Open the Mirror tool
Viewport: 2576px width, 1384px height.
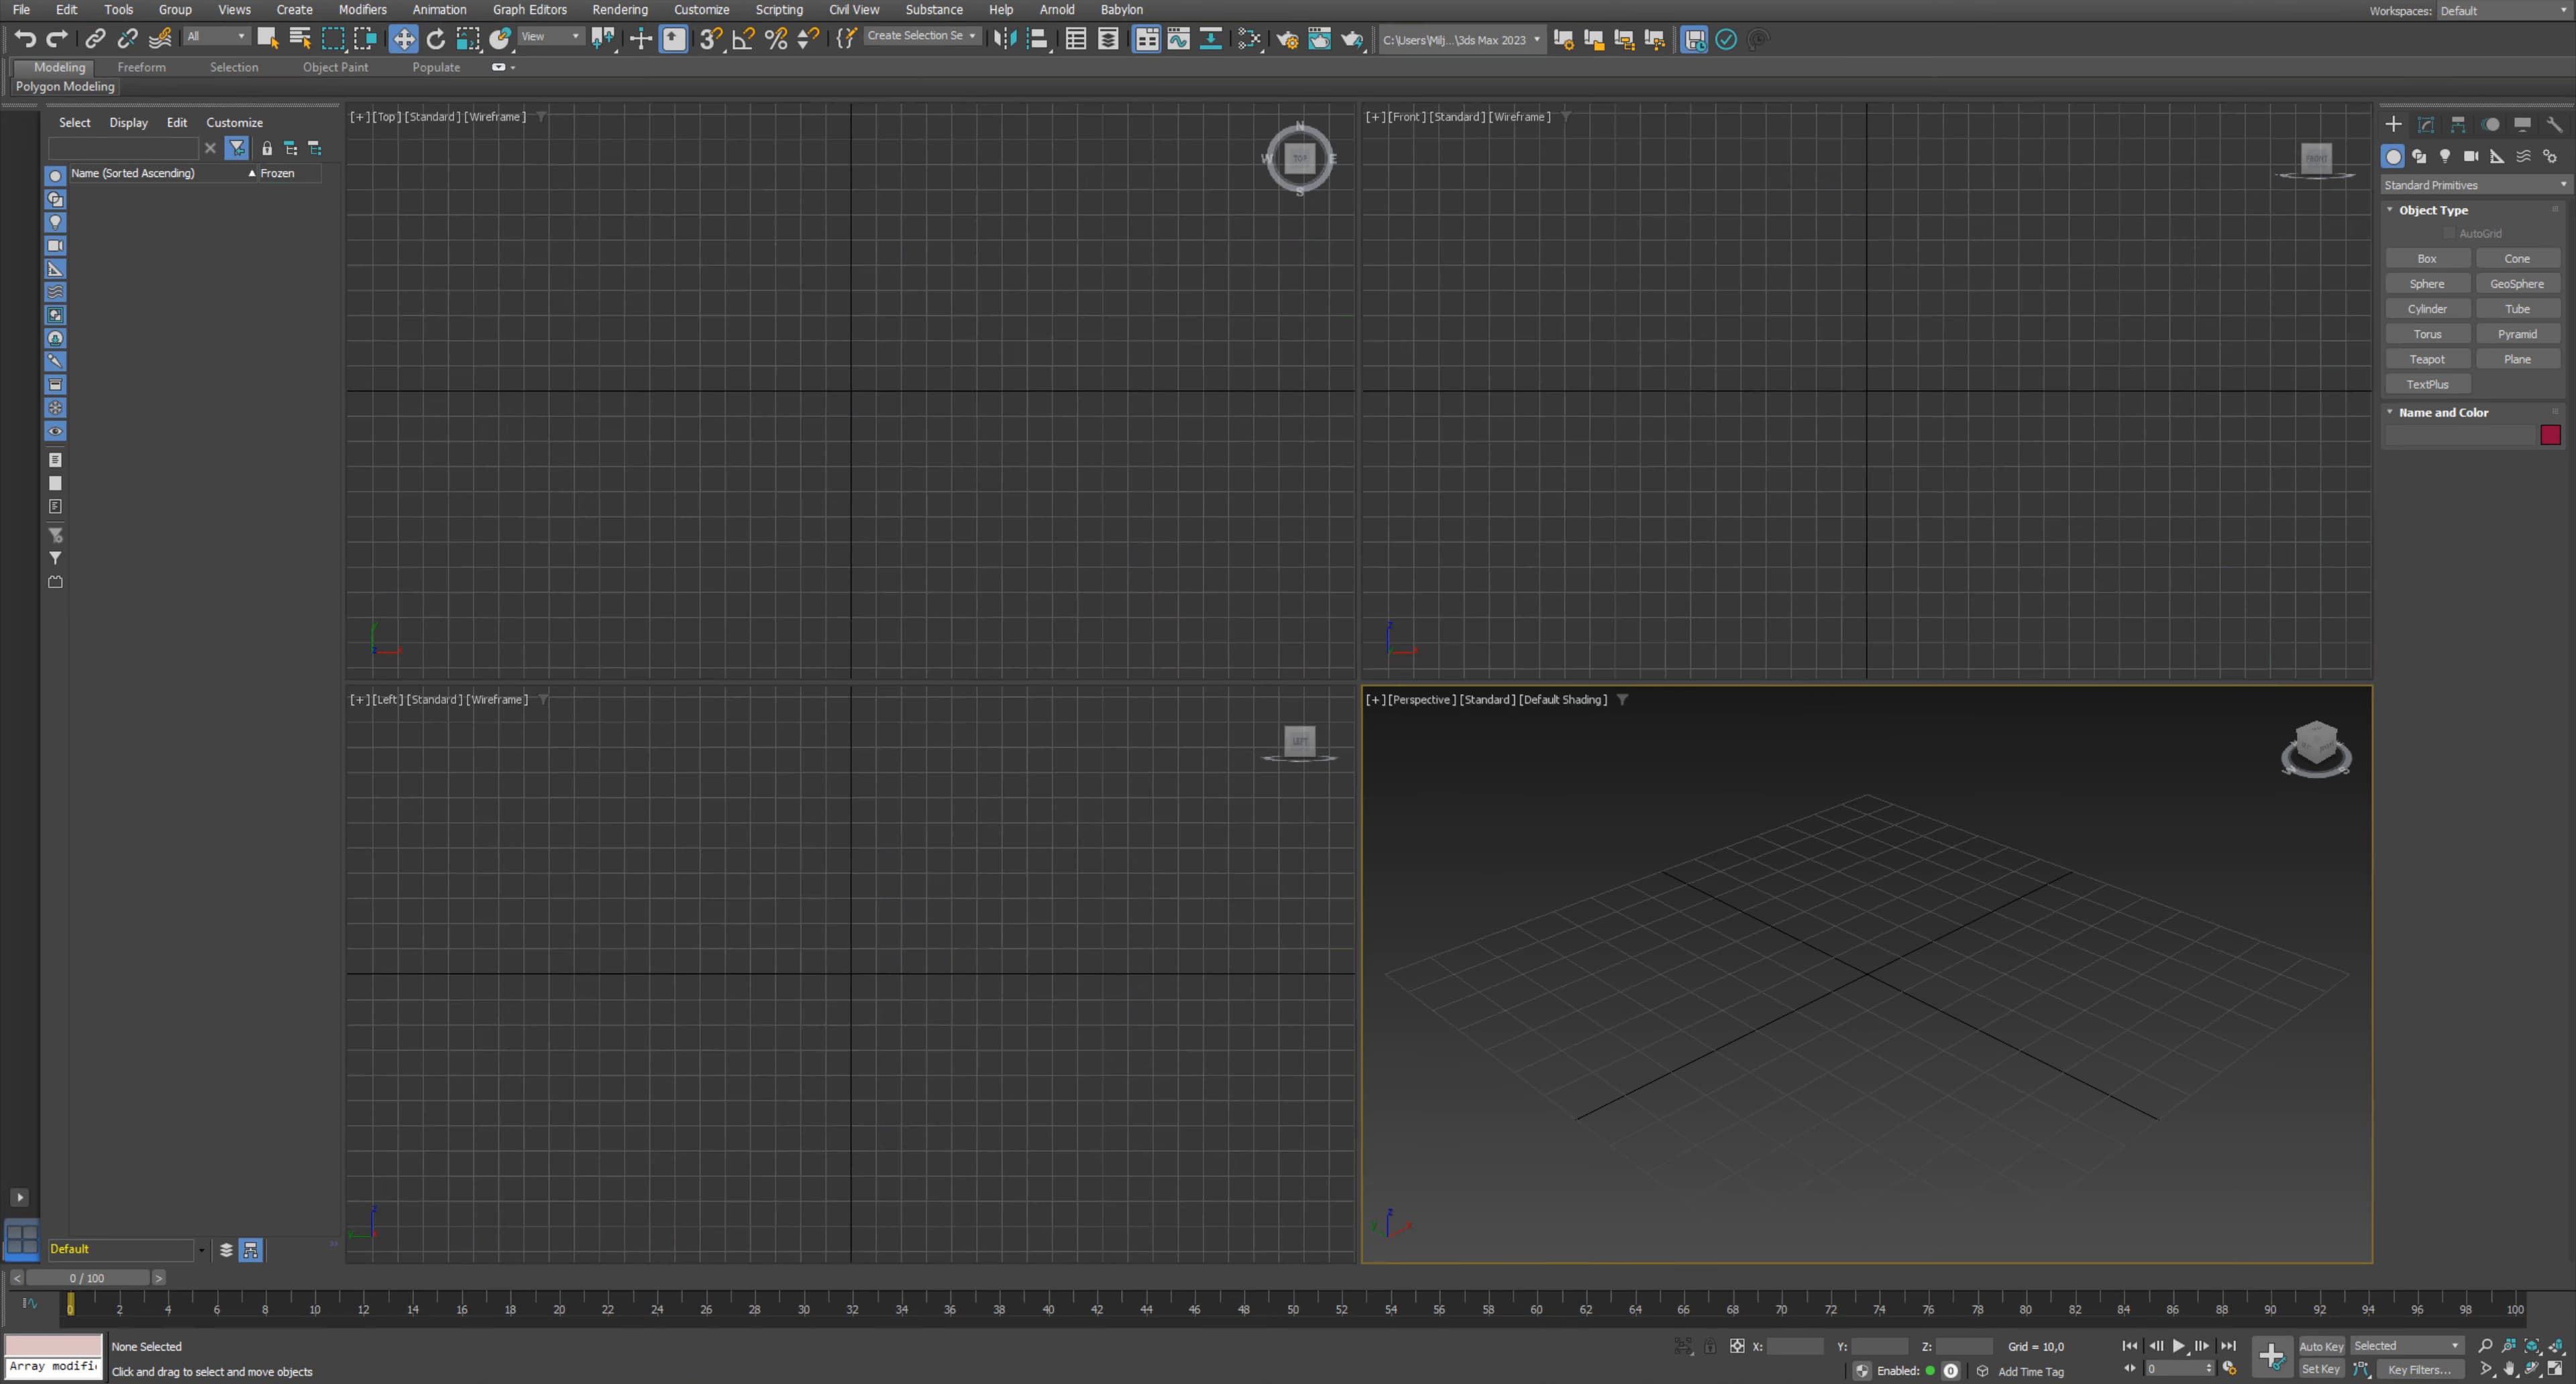pyautogui.click(x=1005, y=39)
